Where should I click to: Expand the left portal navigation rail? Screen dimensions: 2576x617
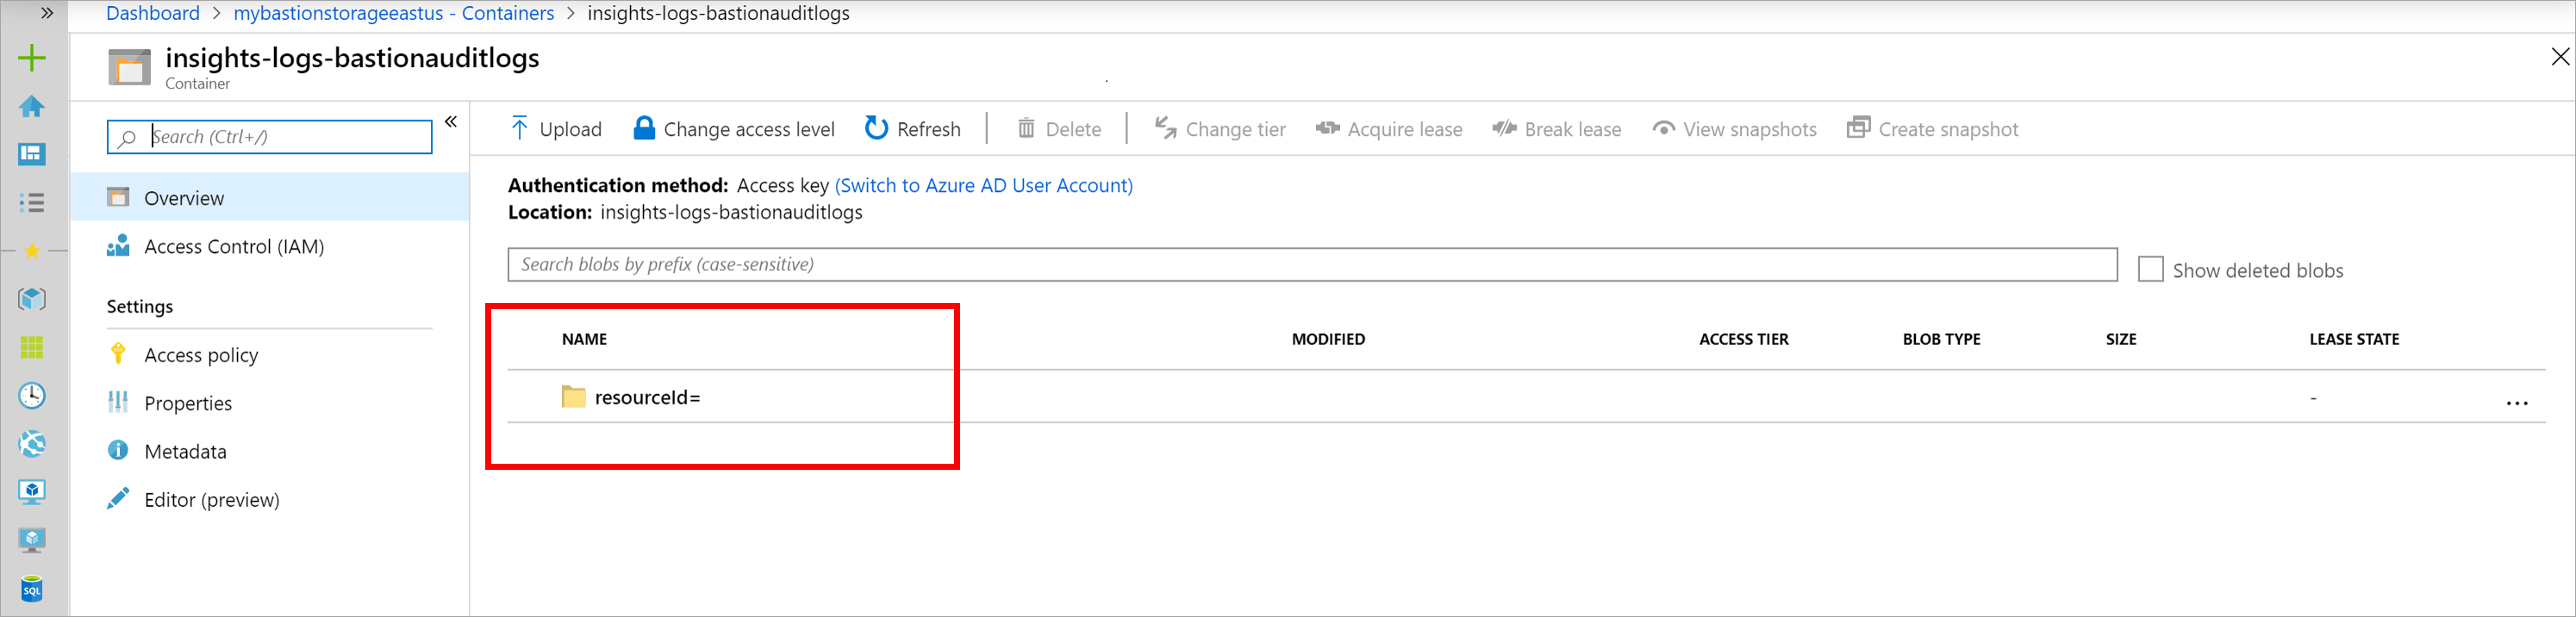46,13
